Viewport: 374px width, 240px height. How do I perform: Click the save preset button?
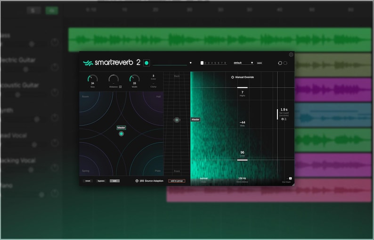click(259, 63)
